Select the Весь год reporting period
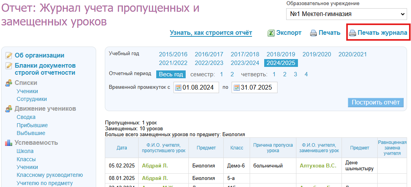 (x=170, y=74)
